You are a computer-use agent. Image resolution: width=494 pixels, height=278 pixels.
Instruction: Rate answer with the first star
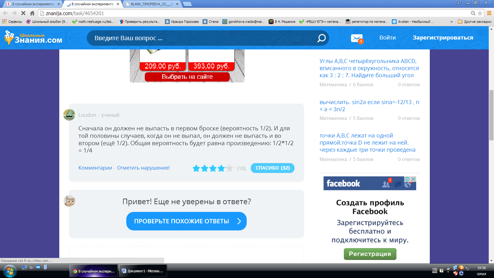pyautogui.click(x=196, y=168)
